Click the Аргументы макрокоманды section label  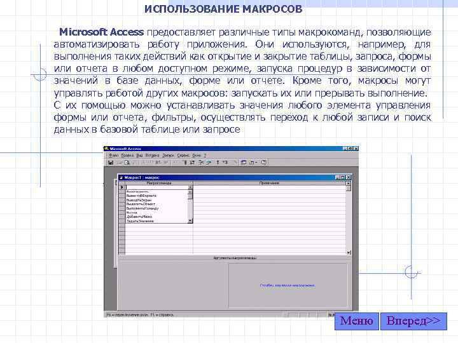[235, 258]
